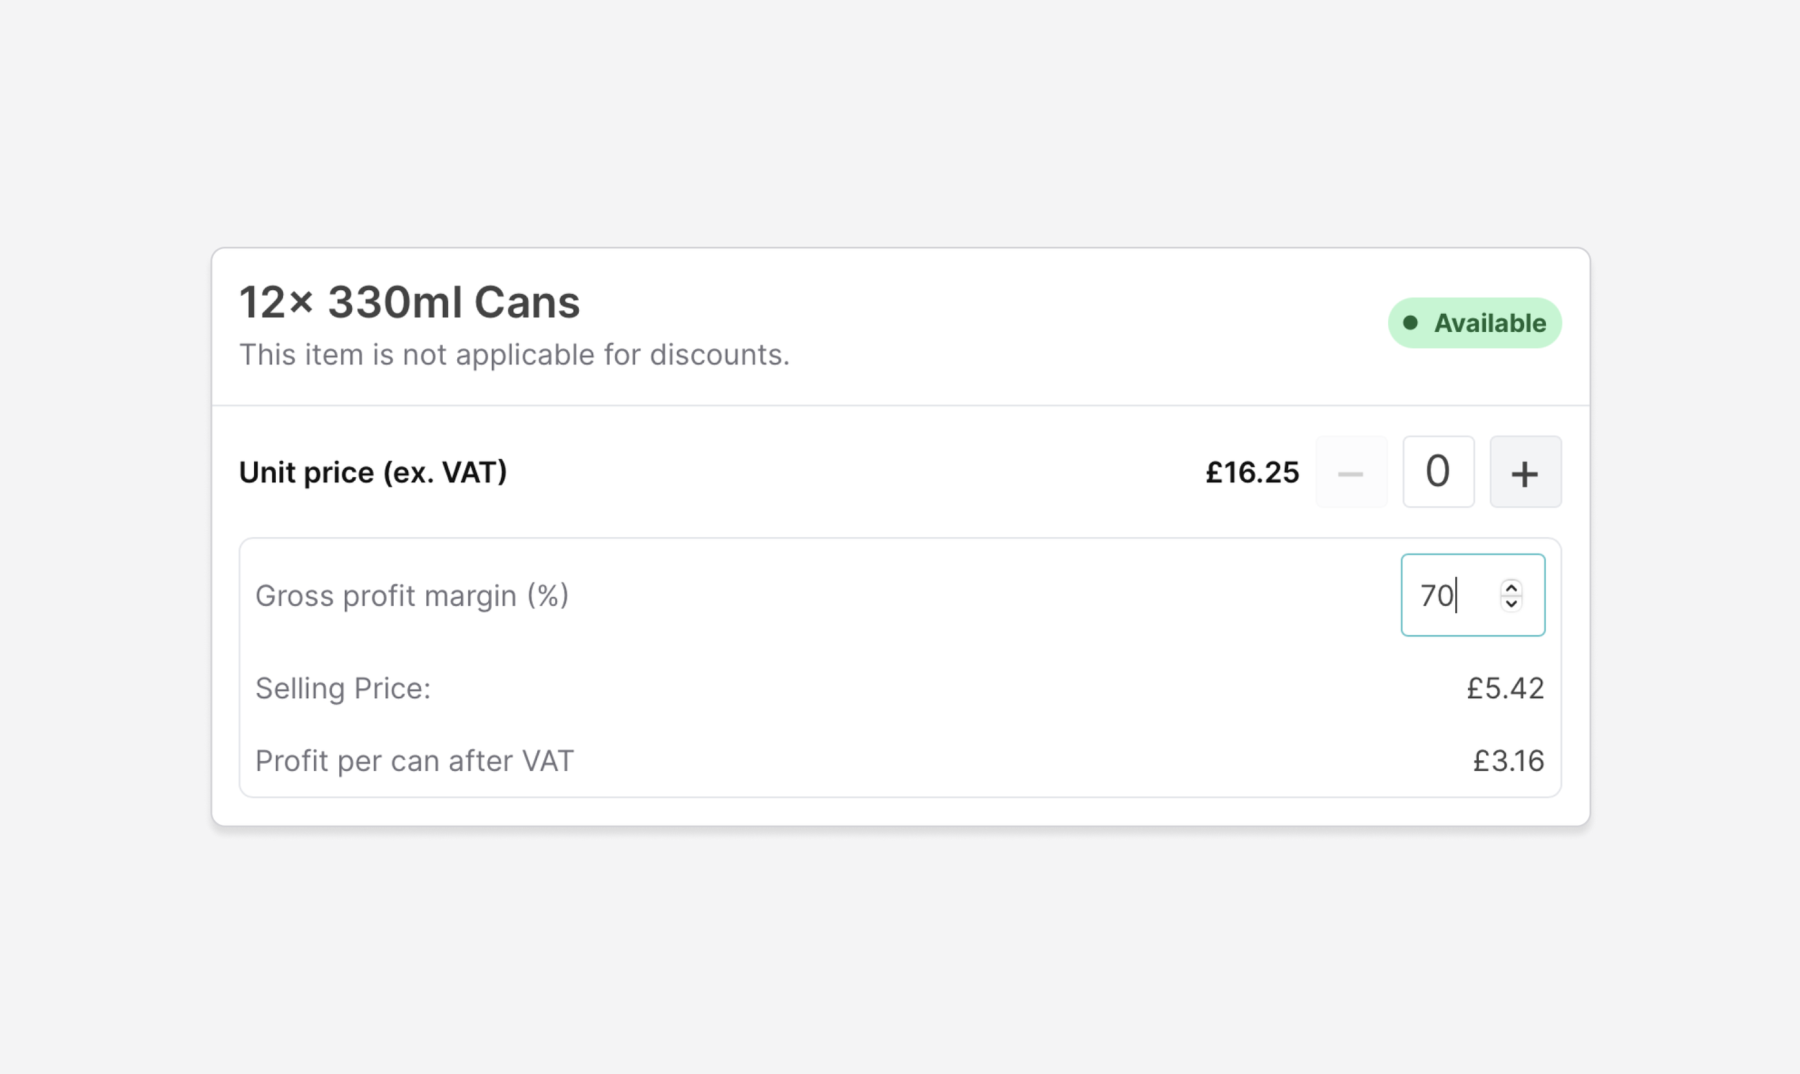Click the 'Profit per can after VAT' label
1800x1074 pixels.
coord(414,762)
